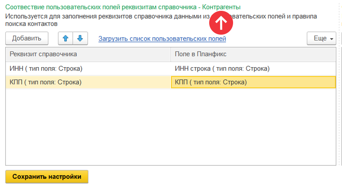
Task: Move row up with blue up arrow
Action: point(66,39)
